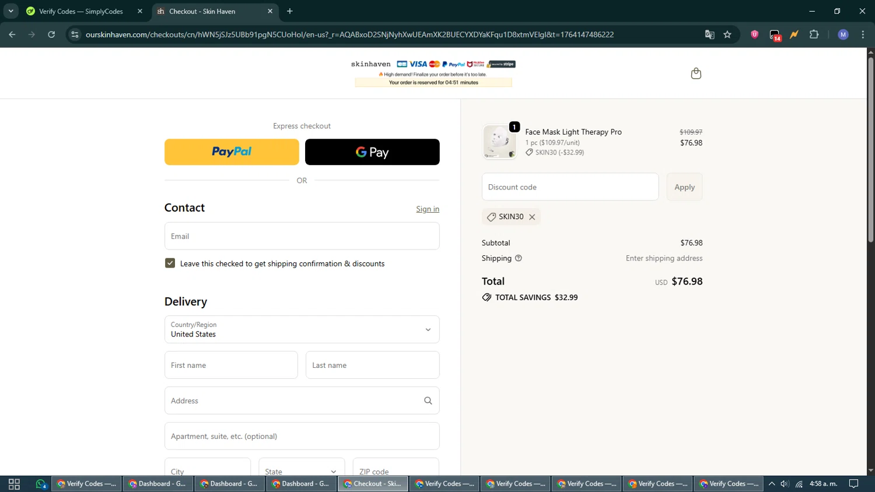
Task: Click the First name field
Action: 231,365
